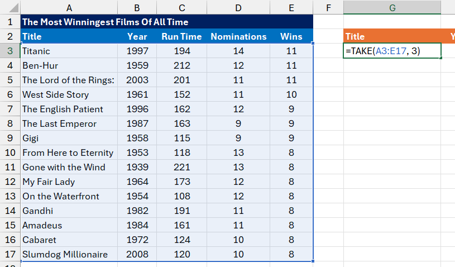Select column C header

[182, 7]
